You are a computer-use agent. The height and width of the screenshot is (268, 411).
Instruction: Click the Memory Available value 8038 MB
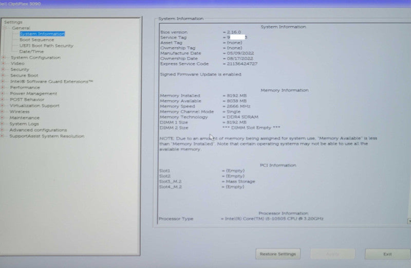pos(237,101)
